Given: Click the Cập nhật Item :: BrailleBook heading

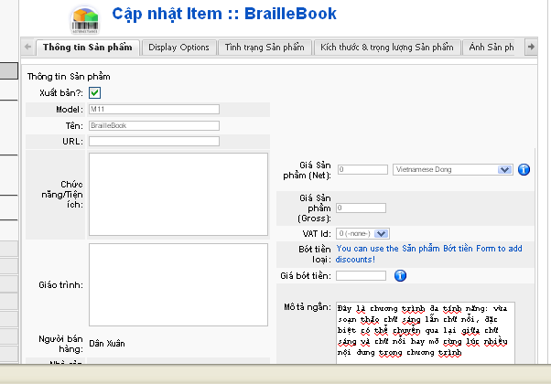Looking at the screenshot, I should pos(224,14).
